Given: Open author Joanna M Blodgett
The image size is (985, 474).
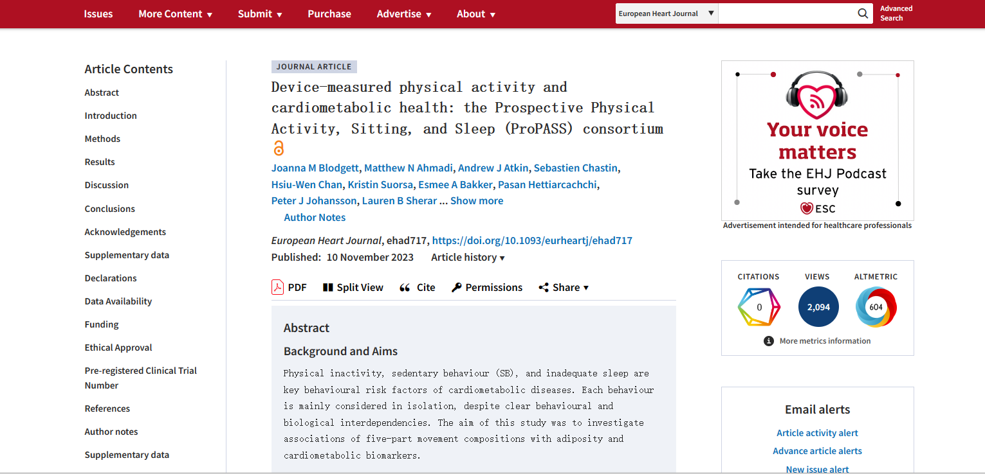Looking at the screenshot, I should coord(315,168).
